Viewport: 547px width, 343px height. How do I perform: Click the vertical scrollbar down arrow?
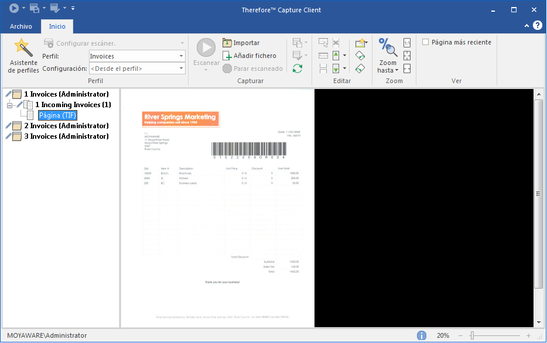click(x=539, y=323)
